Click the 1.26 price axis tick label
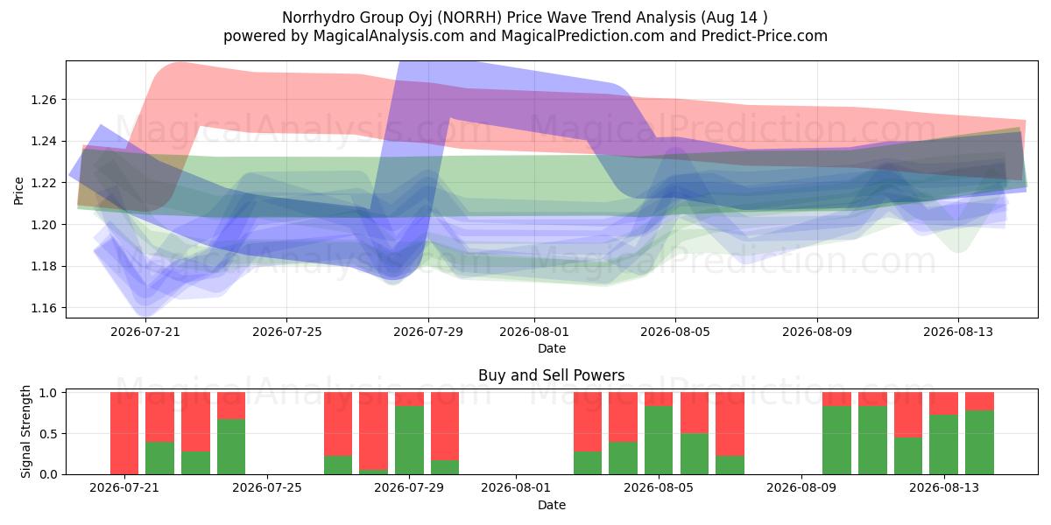This screenshot has height=525, width=1051. [x=43, y=100]
